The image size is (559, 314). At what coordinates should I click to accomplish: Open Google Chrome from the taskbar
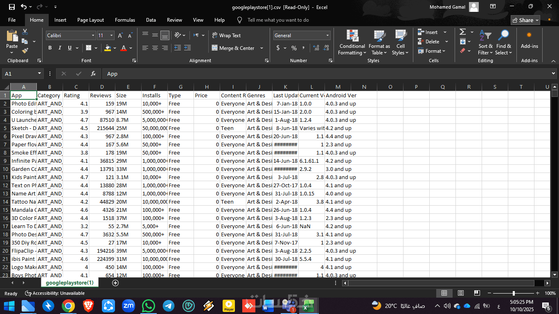[68, 305]
